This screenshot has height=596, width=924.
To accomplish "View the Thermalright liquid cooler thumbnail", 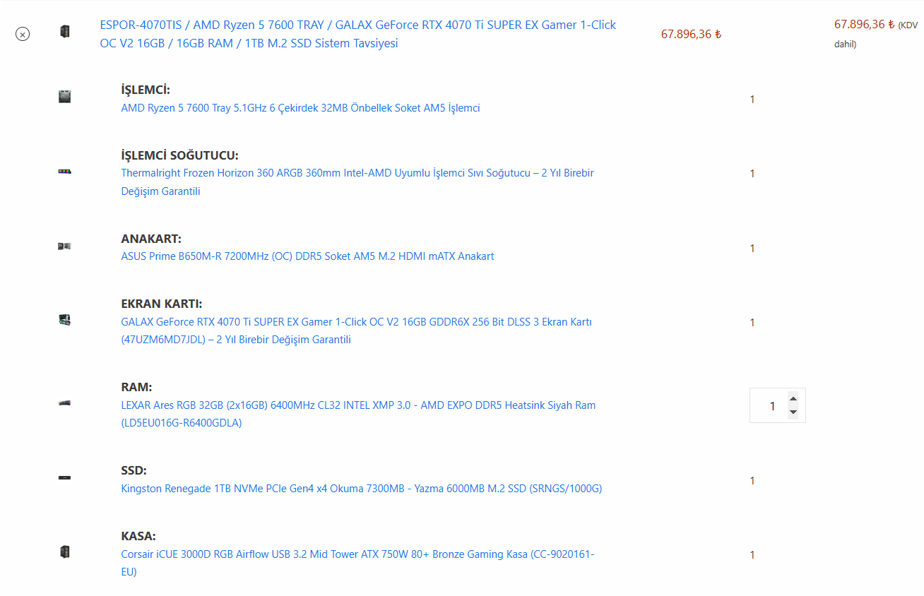I will 65,172.
